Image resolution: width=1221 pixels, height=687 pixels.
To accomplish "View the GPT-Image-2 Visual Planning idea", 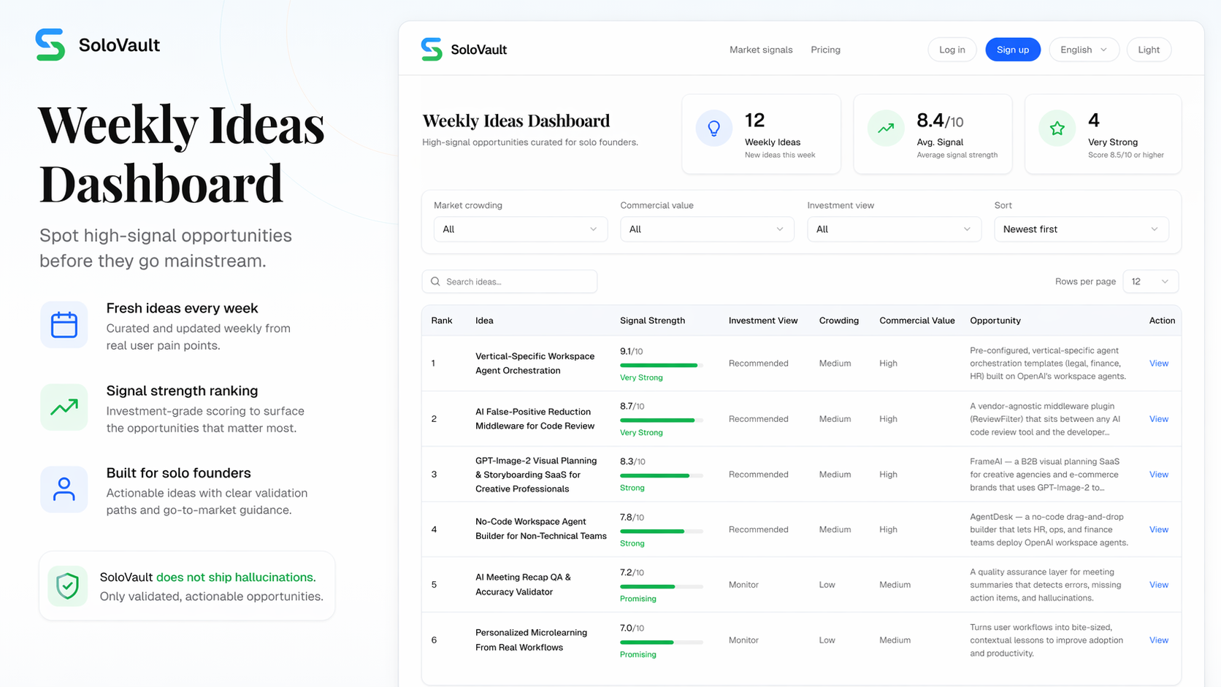I will (1158, 475).
